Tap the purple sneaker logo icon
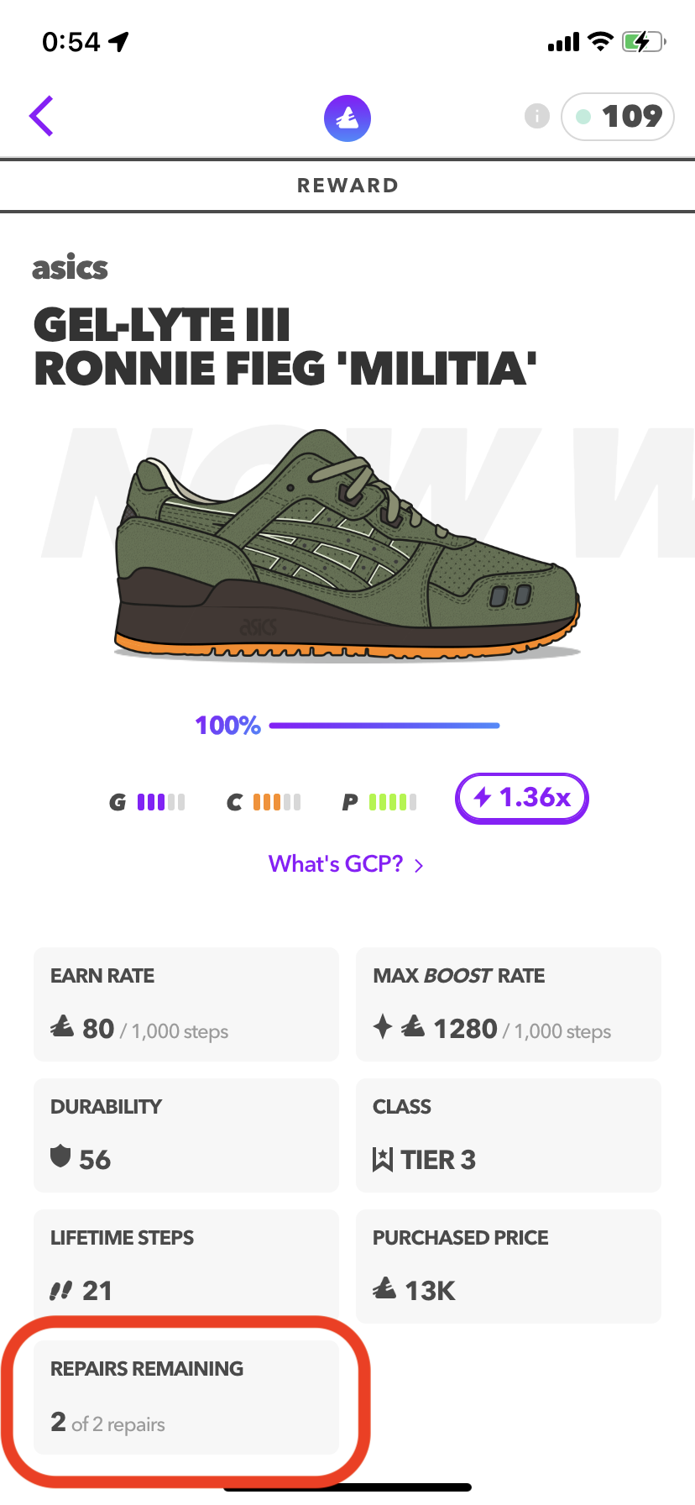Screen dimensions: 695x1505 coord(347,118)
